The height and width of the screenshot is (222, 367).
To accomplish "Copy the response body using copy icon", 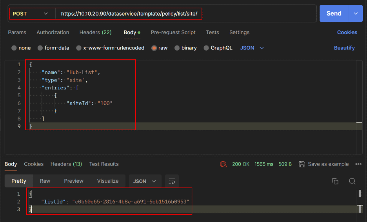I will (335, 181).
